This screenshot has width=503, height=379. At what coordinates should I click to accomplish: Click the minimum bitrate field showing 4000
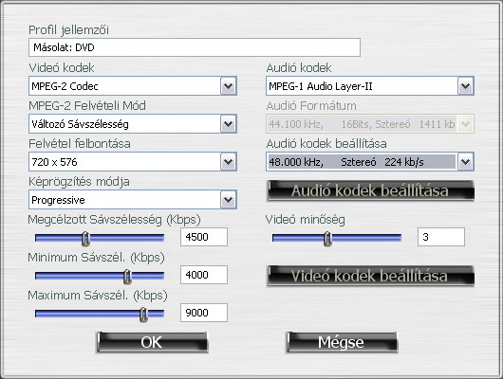pyautogui.click(x=204, y=275)
